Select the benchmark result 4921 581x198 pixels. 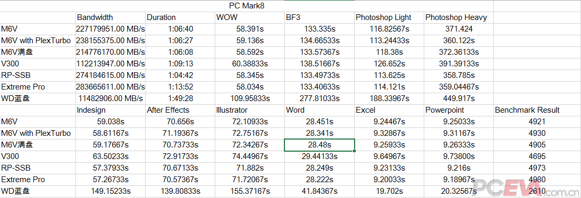(537, 122)
